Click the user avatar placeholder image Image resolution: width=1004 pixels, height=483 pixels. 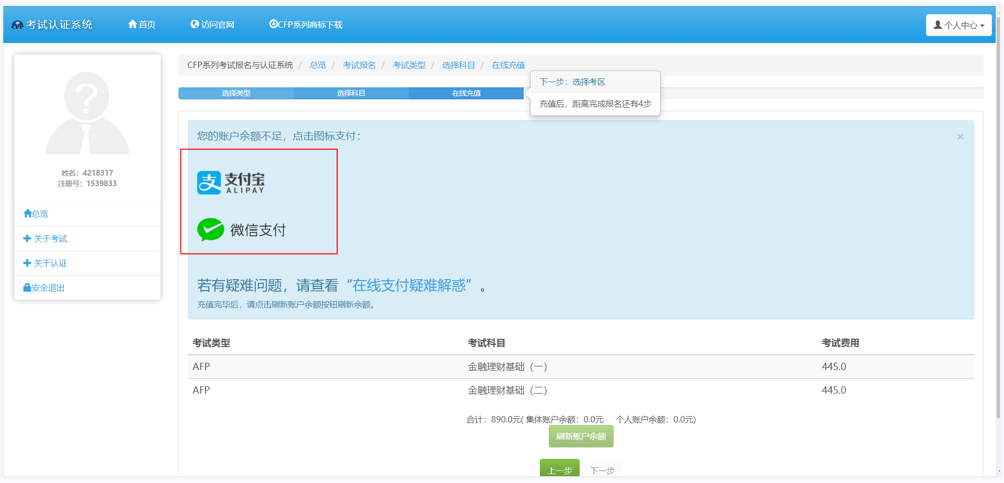[87, 112]
